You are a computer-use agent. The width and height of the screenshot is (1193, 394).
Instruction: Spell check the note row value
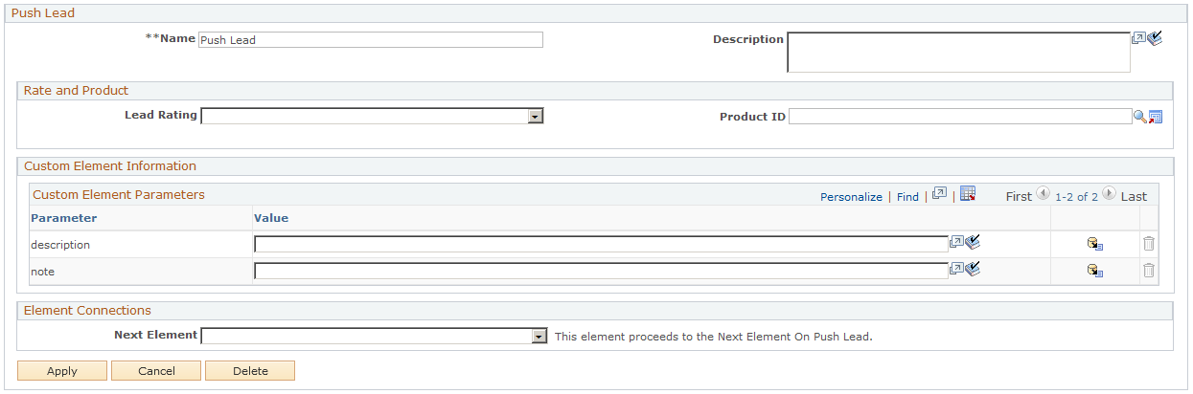(973, 270)
